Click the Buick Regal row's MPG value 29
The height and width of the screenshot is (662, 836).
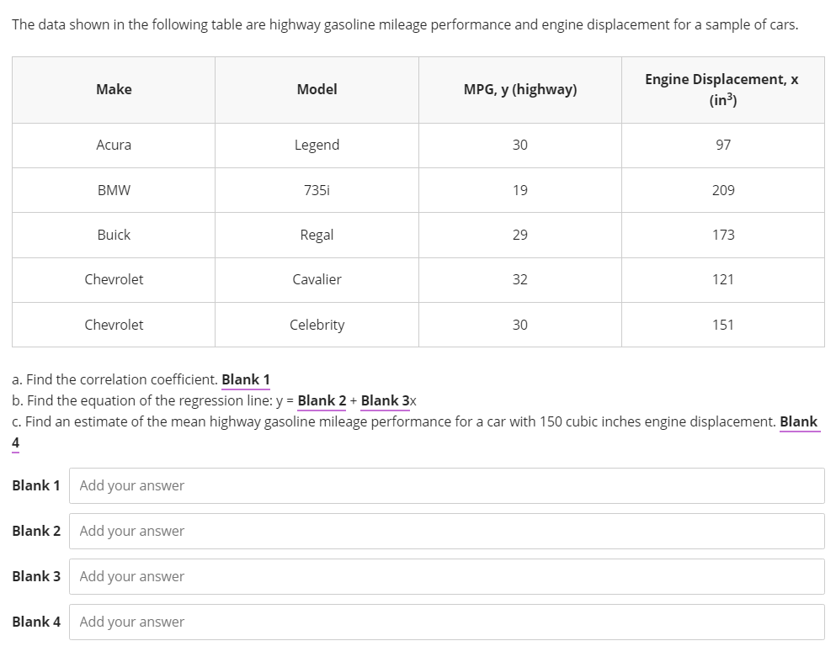(519, 235)
